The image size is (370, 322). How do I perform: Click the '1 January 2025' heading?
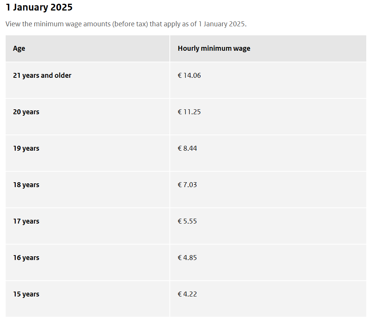(x=39, y=7)
